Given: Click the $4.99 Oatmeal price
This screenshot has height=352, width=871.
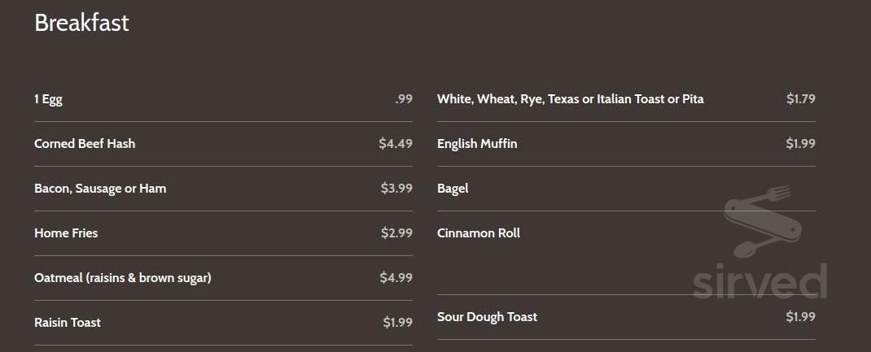Looking at the screenshot, I should [396, 278].
